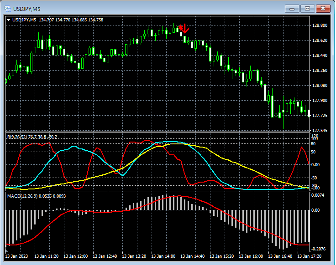Click the USDJPY,M5 title bar text
Image resolution: width=336 pixels, height=265 pixels.
click(27, 9)
